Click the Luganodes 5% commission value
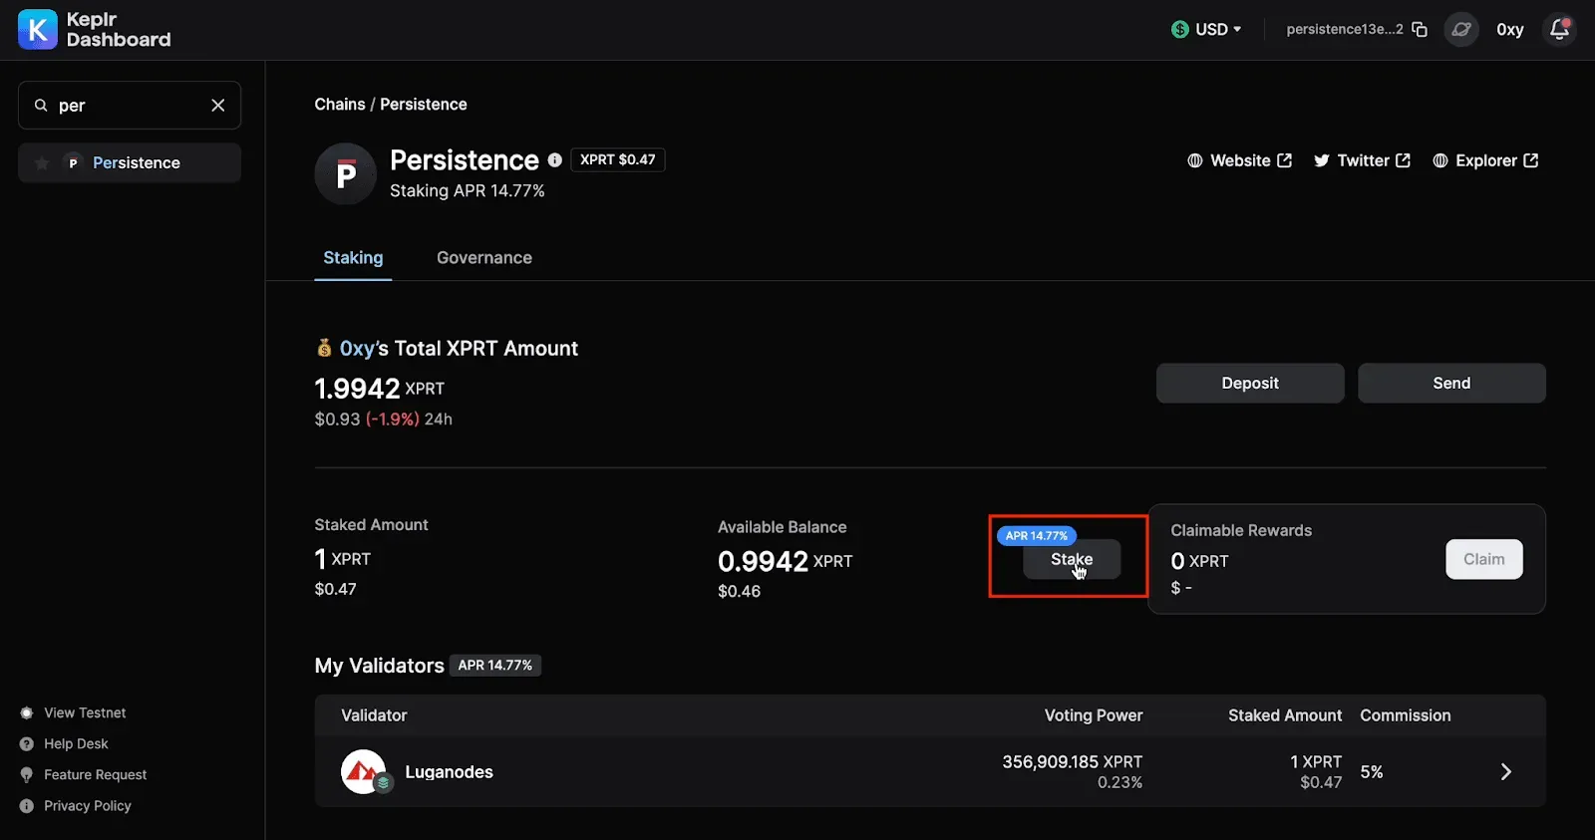The image size is (1595, 840). (x=1372, y=772)
